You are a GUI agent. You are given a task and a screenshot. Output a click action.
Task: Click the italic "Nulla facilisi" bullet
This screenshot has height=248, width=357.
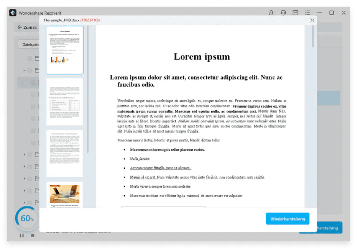coord(140,159)
